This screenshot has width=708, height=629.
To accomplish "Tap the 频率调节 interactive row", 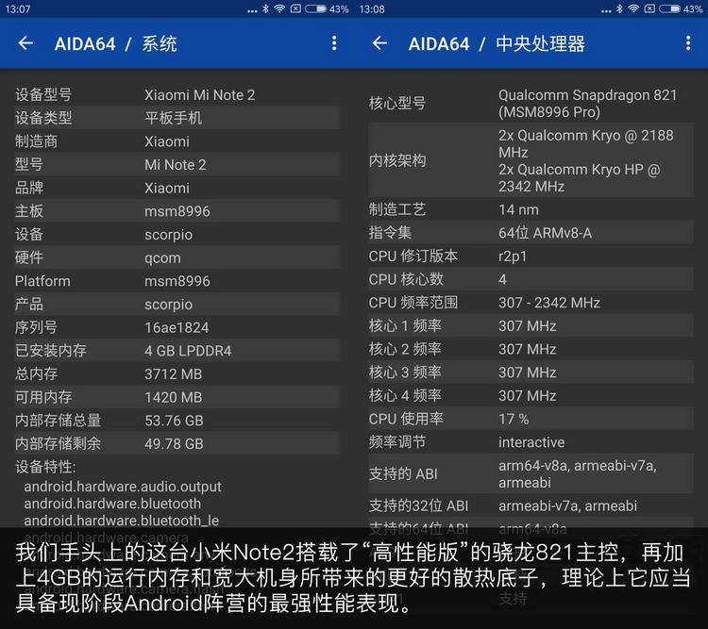I will click(x=531, y=442).
